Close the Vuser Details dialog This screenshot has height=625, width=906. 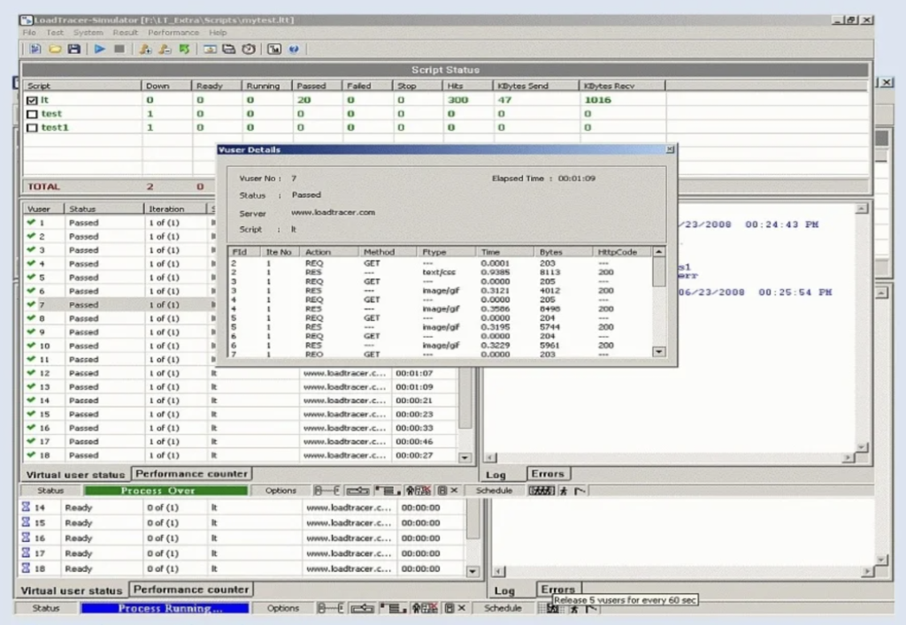click(x=670, y=149)
